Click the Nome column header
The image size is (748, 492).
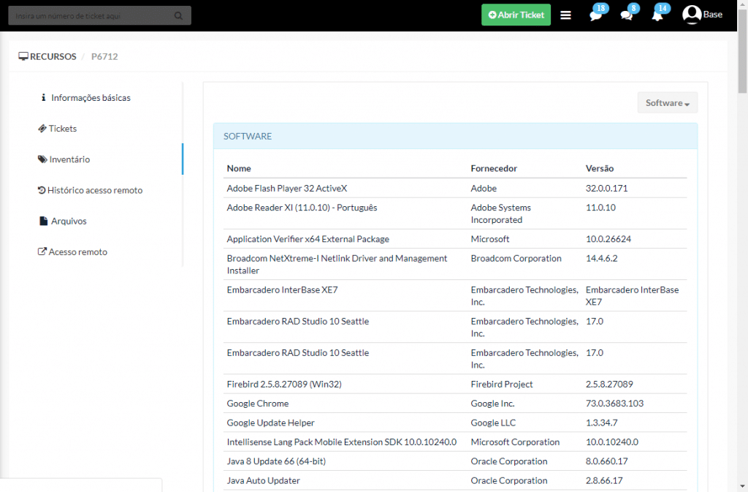[x=239, y=168]
